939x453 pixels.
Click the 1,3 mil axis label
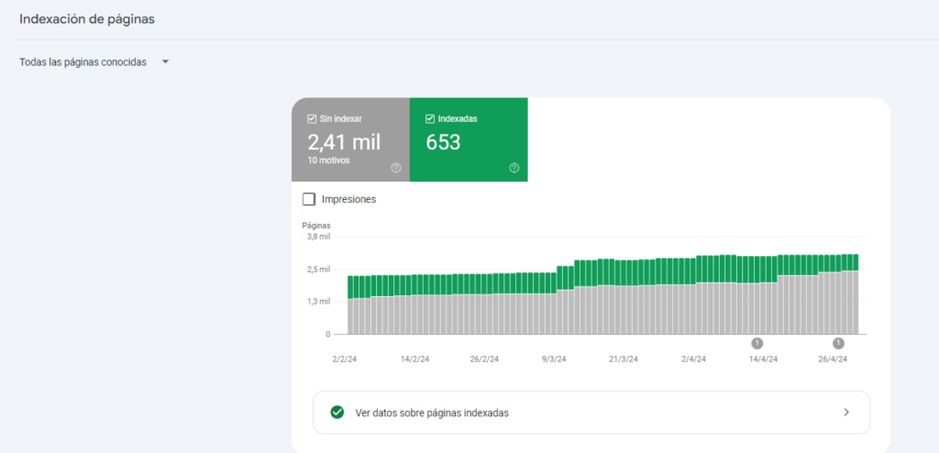318,302
